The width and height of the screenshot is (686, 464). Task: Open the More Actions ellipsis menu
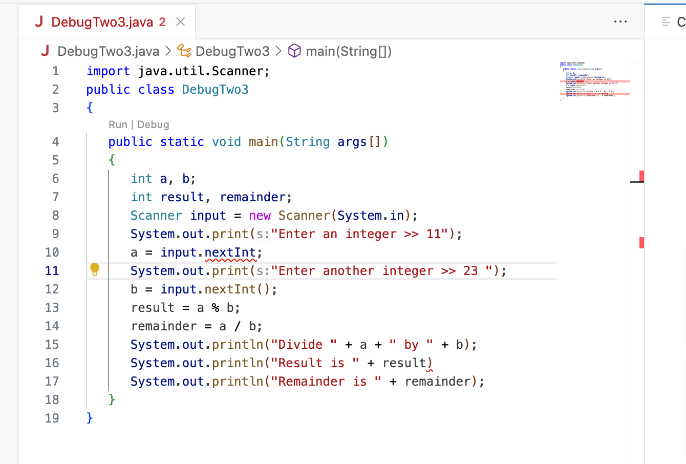pyautogui.click(x=620, y=22)
